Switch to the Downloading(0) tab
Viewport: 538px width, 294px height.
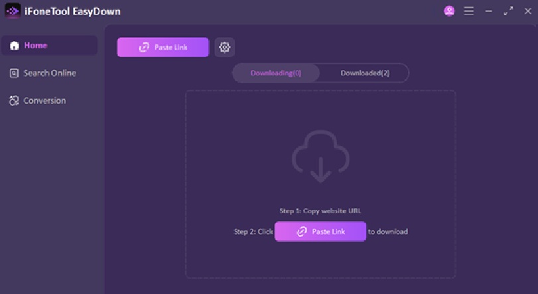pos(276,73)
